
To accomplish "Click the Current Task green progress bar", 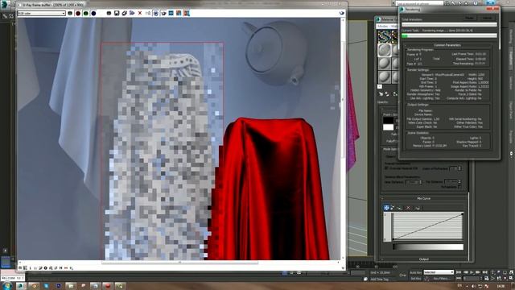I will click(449, 35).
